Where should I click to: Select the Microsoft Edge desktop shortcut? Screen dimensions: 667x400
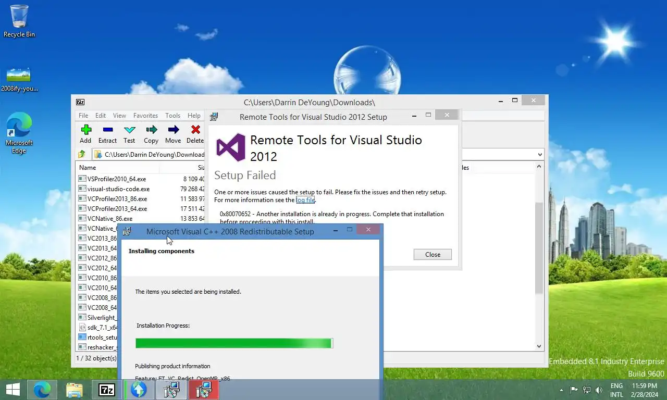19,133
